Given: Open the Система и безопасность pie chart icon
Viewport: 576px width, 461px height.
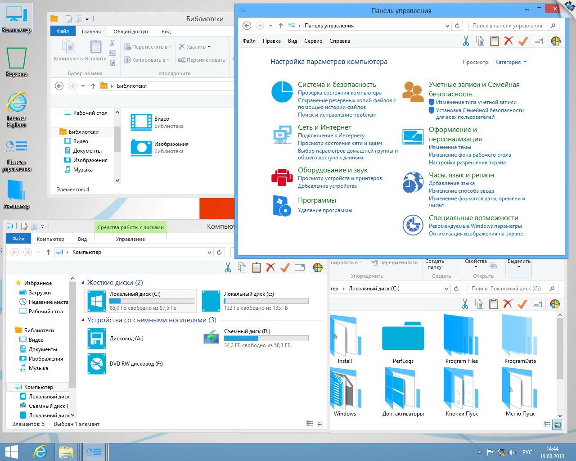Looking at the screenshot, I should tap(282, 92).
